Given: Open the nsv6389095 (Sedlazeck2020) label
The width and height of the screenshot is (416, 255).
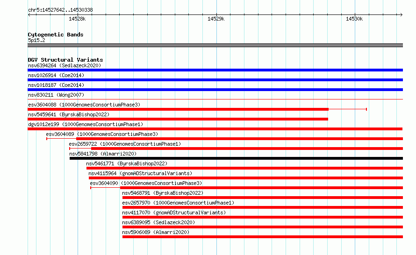Looking at the screenshot, I should 158,222.
